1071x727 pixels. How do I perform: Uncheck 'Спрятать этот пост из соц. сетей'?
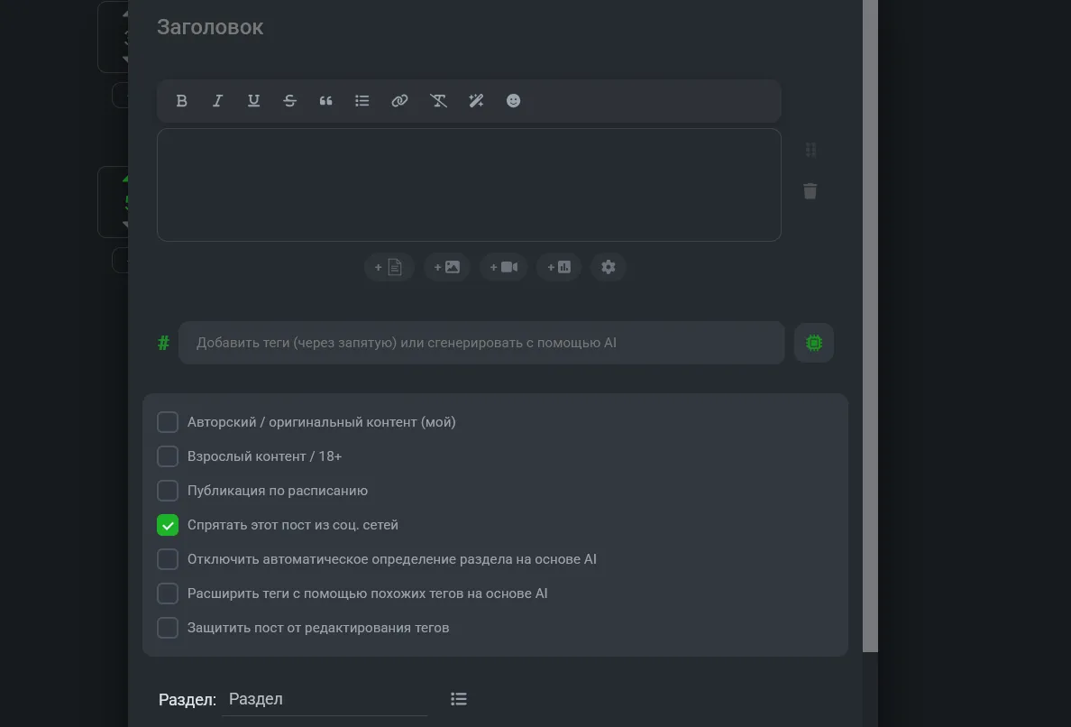168,525
